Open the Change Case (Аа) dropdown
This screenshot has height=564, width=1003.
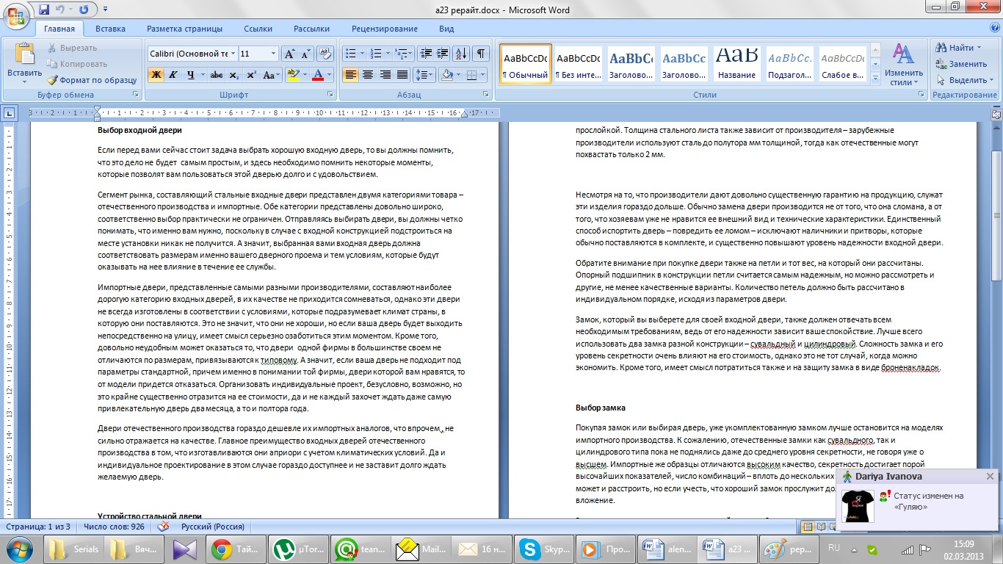(x=270, y=75)
